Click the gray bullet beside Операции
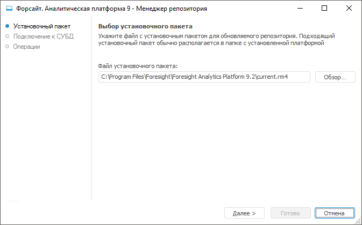Screen dimensions: 362x225 pyautogui.click(x=7, y=47)
